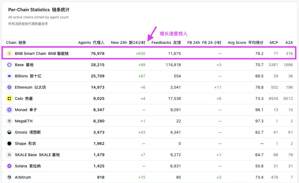Click the 3381 MCP value
This screenshot has width=299, height=183.
point(273,65)
